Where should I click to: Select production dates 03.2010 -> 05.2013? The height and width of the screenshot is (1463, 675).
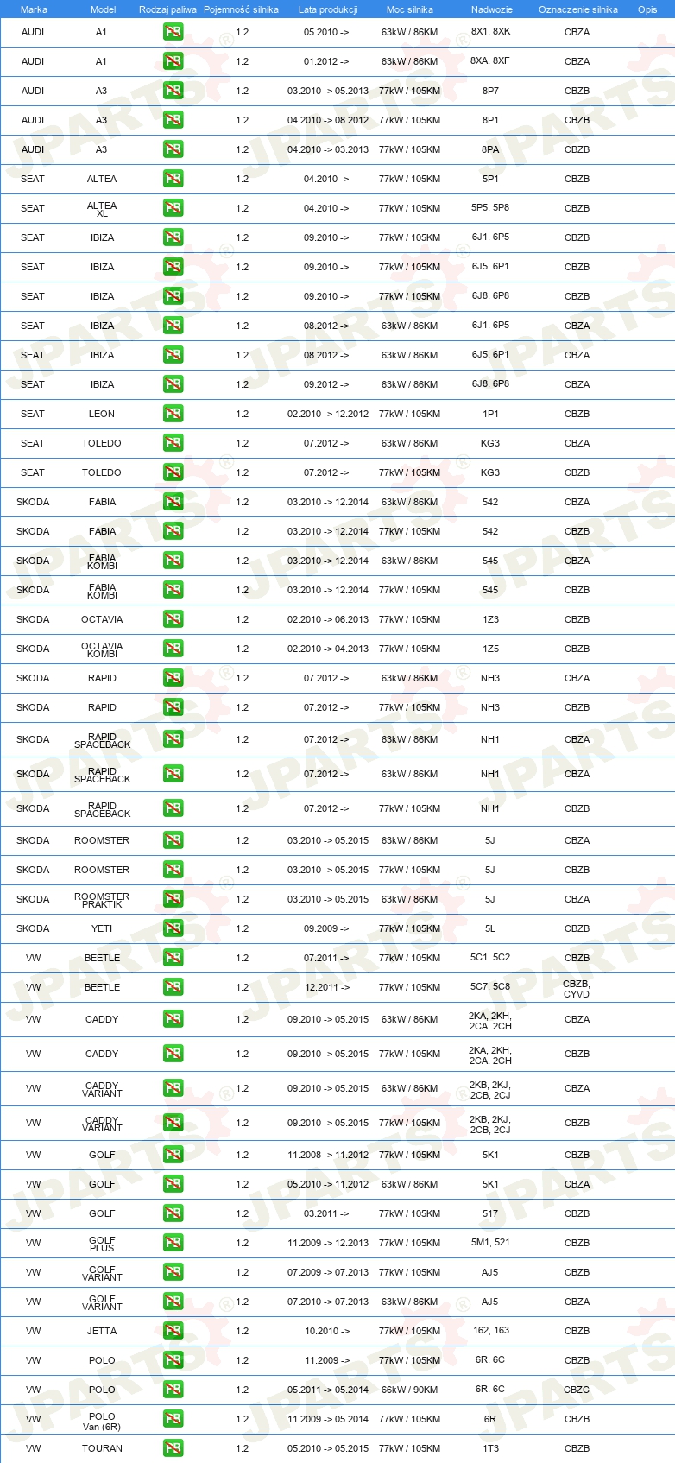(x=328, y=91)
